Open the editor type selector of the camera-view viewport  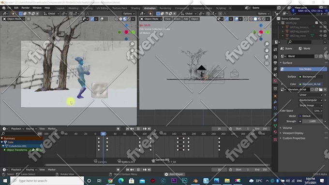5,14
